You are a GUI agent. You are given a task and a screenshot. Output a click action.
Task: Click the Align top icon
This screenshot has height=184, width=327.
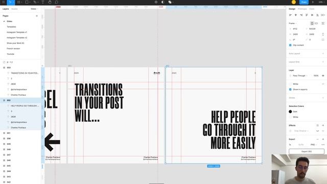point(307,15)
